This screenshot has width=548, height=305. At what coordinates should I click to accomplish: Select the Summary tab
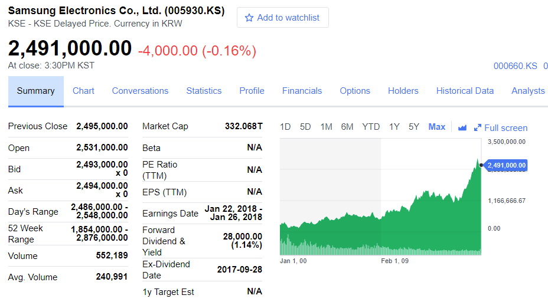point(35,91)
